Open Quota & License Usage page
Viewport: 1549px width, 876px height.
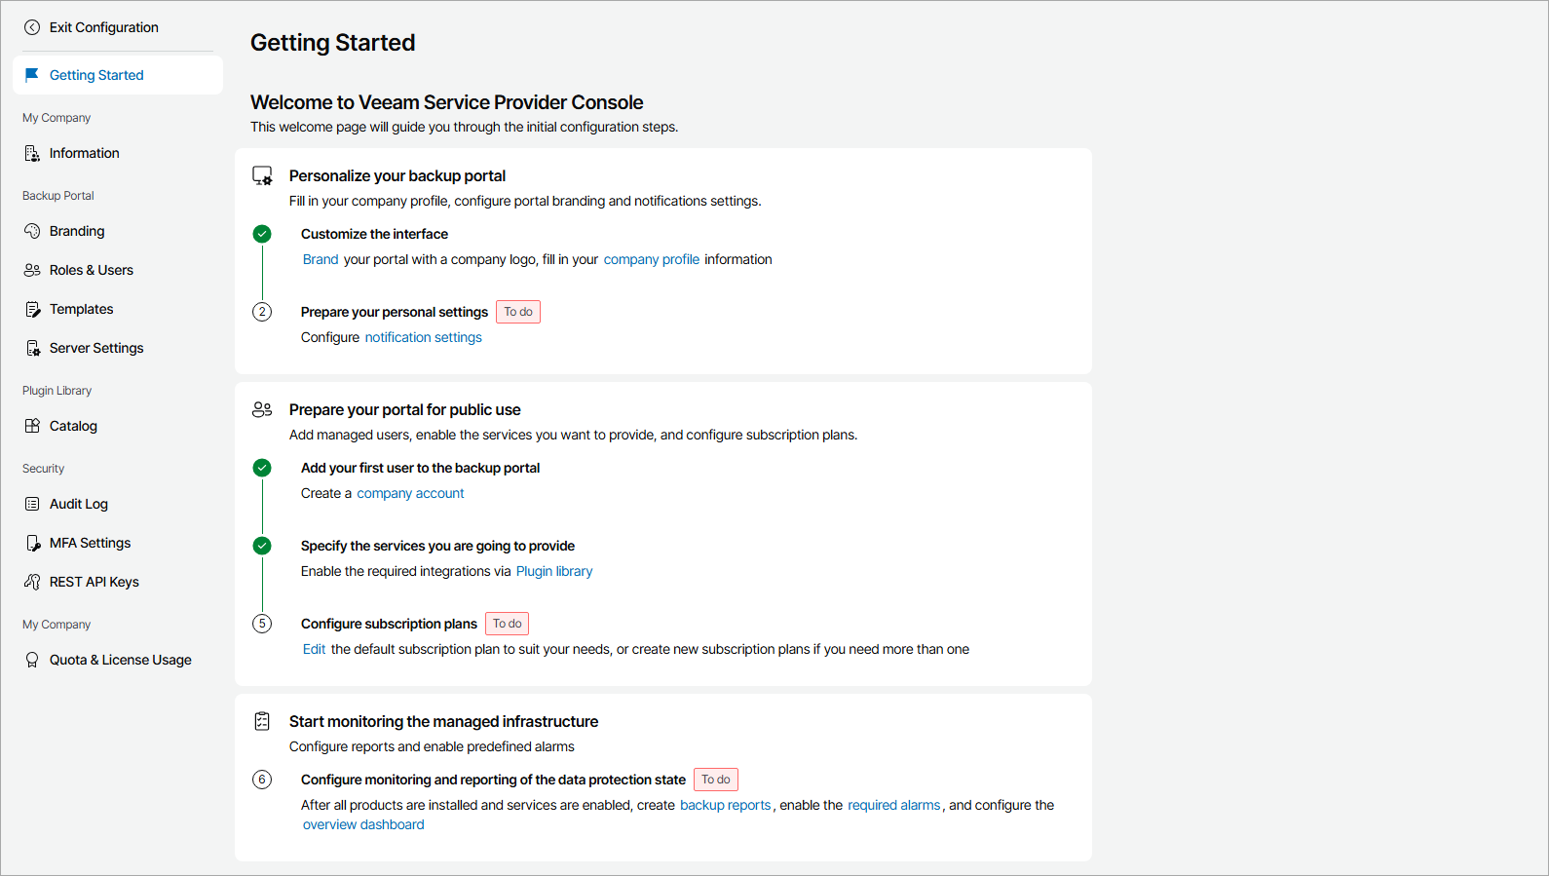coord(120,660)
